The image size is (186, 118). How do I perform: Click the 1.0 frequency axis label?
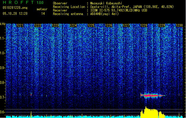pos(2,53)
